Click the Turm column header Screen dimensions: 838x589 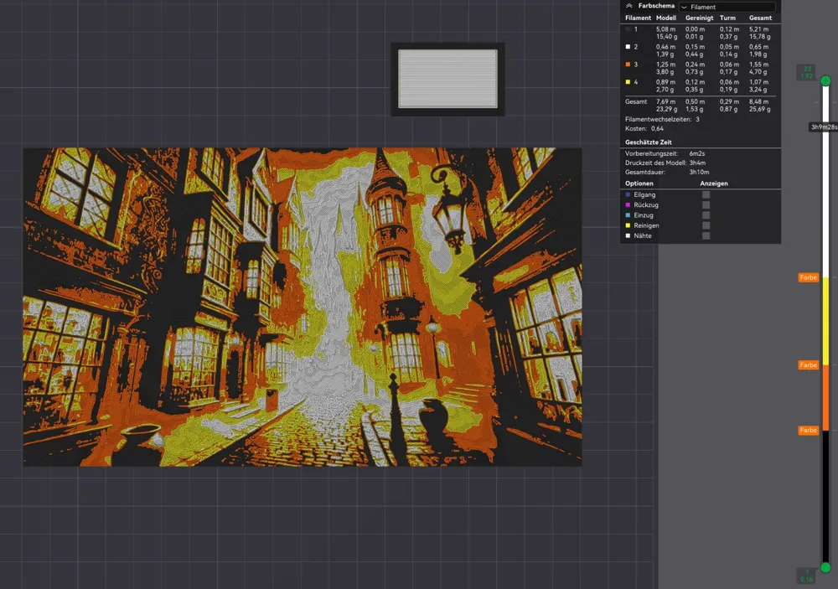pos(727,18)
